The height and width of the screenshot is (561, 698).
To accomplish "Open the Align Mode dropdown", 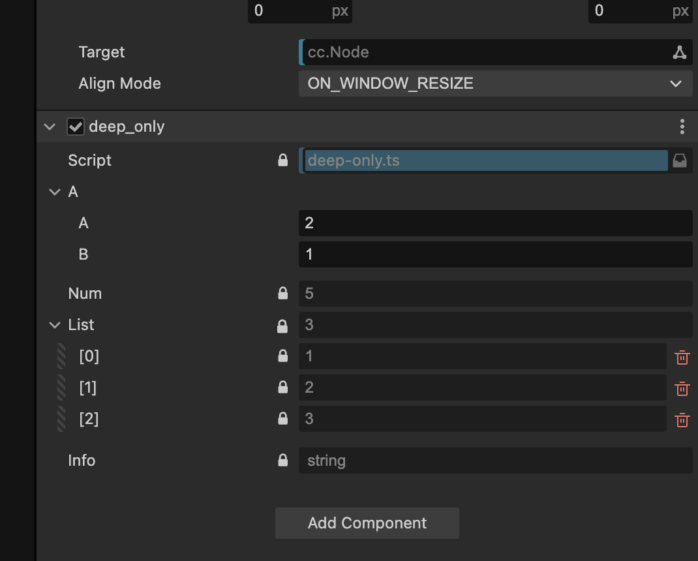I will tap(495, 83).
